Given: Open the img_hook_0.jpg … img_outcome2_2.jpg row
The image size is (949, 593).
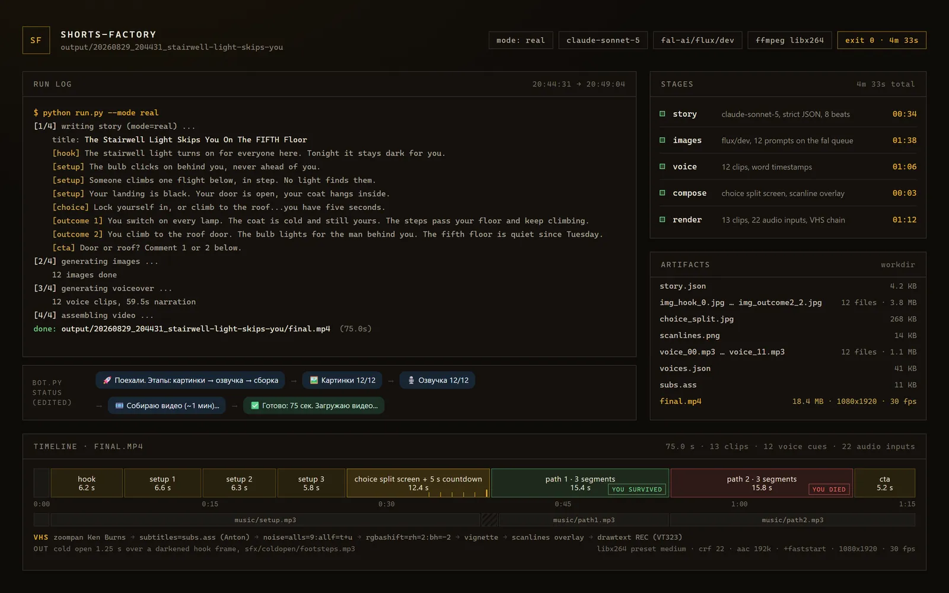Looking at the screenshot, I should pyautogui.click(x=788, y=302).
